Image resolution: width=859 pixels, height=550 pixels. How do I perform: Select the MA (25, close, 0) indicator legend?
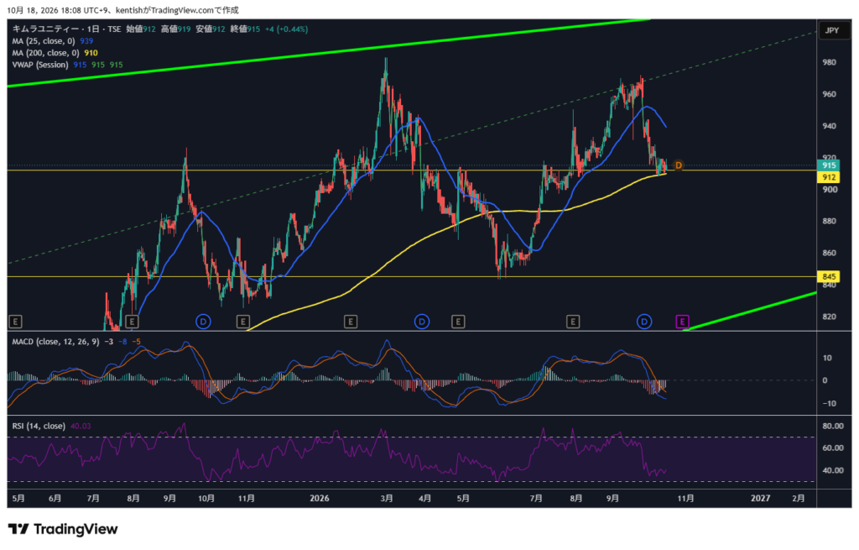(x=44, y=41)
